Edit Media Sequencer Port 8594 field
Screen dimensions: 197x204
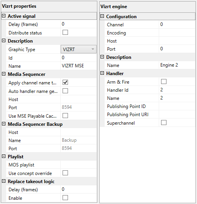coord(78,107)
